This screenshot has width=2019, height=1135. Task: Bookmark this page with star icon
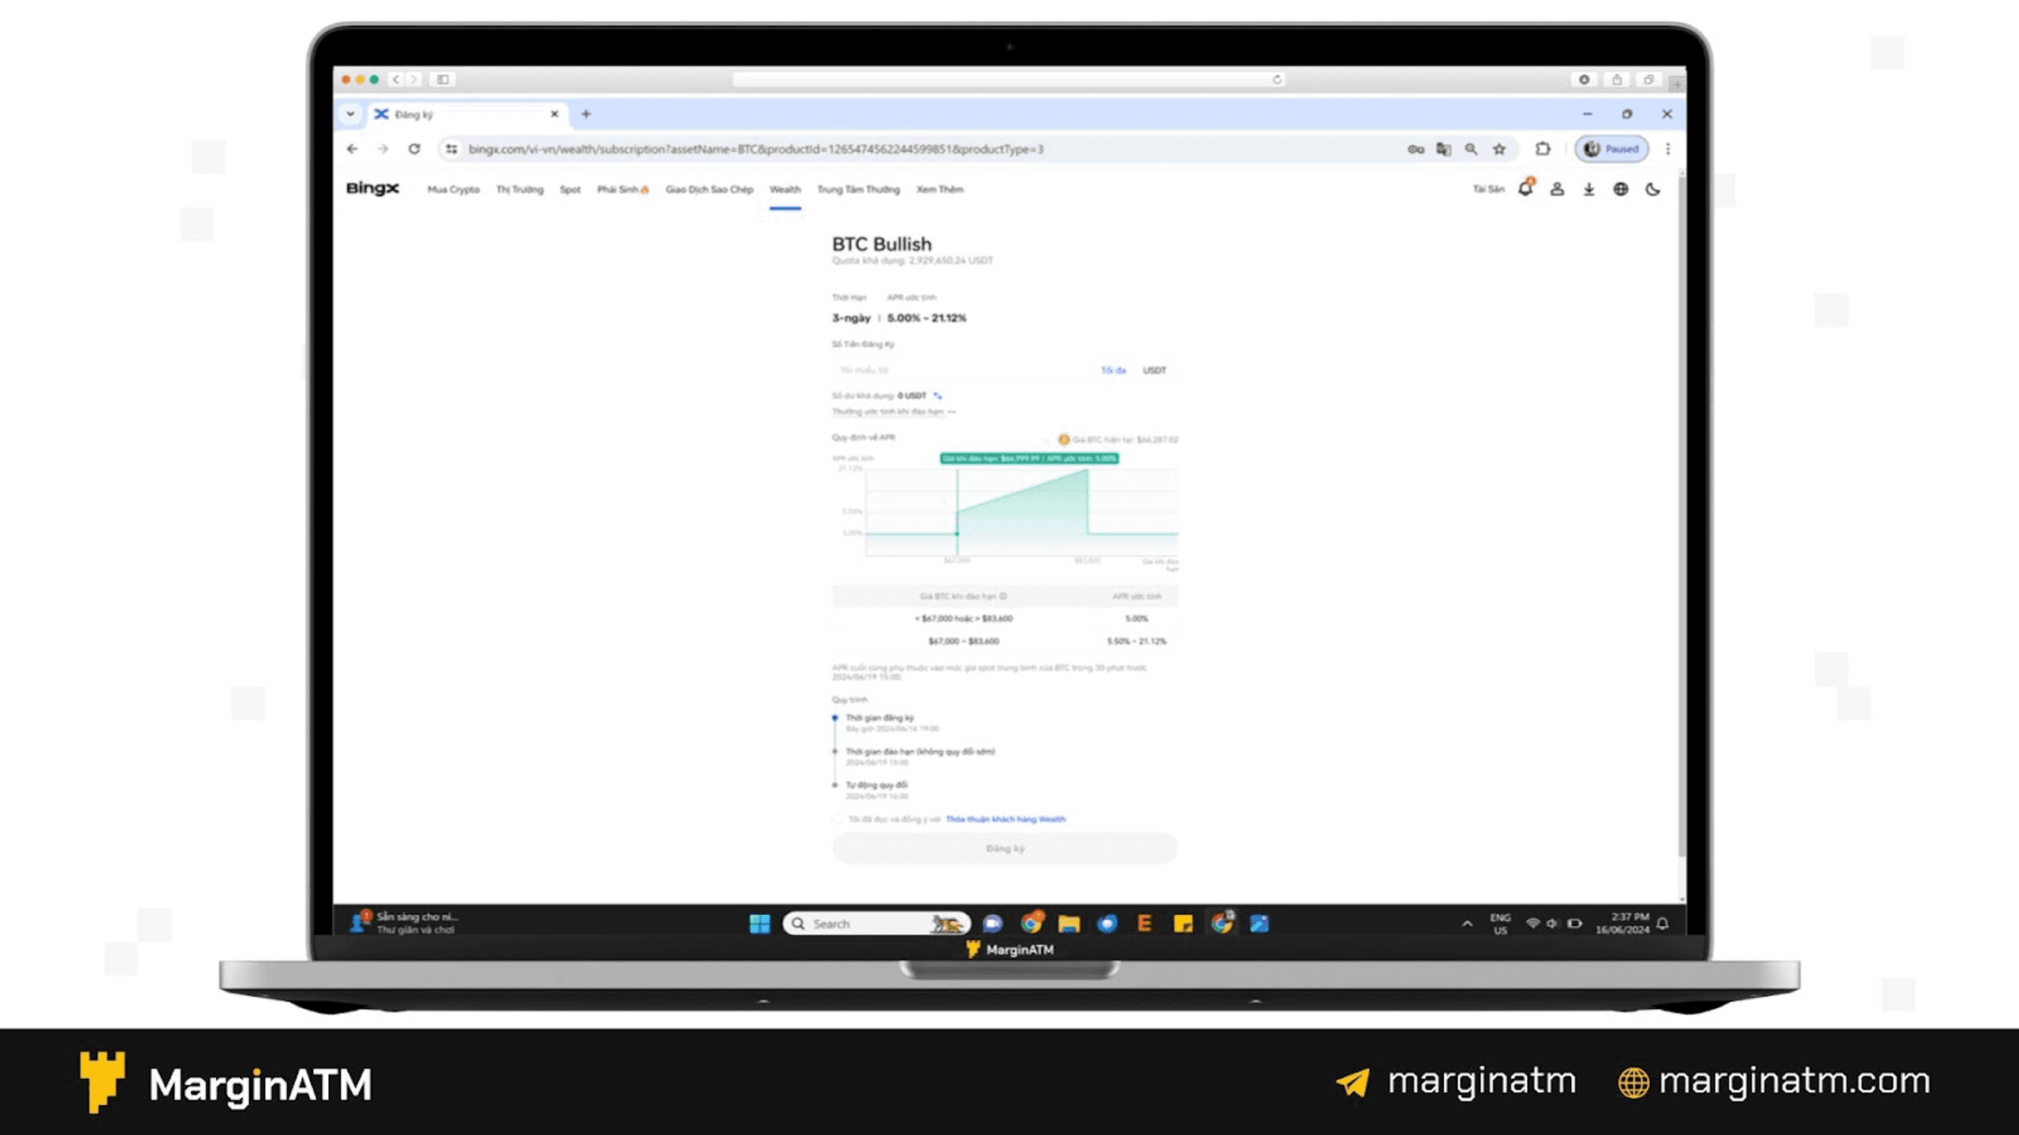pyautogui.click(x=1499, y=149)
